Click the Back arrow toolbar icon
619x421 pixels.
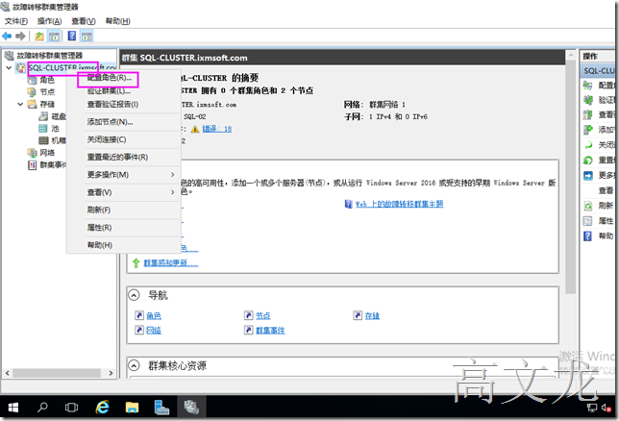pyautogui.click(x=7, y=37)
